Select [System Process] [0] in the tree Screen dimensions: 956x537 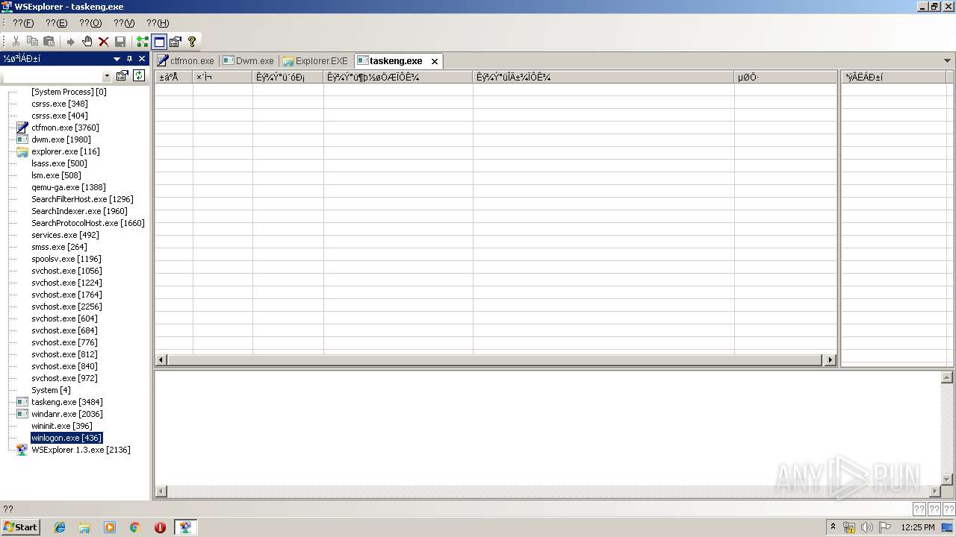(69, 92)
